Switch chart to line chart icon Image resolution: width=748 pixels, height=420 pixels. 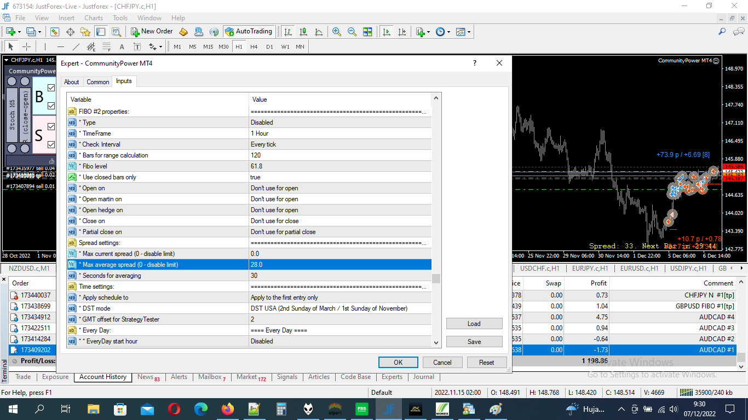pyautogui.click(x=319, y=32)
